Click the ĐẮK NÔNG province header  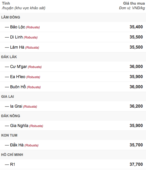(x=11, y=116)
